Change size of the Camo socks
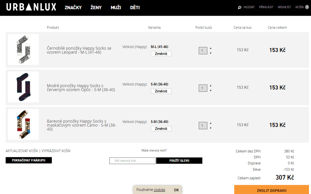 click(x=161, y=128)
